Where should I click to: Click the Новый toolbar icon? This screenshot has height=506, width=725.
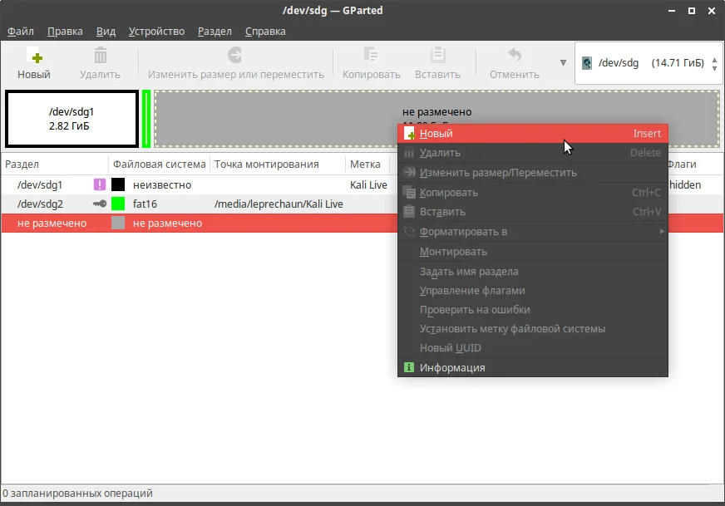pyautogui.click(x=34, y=56)
